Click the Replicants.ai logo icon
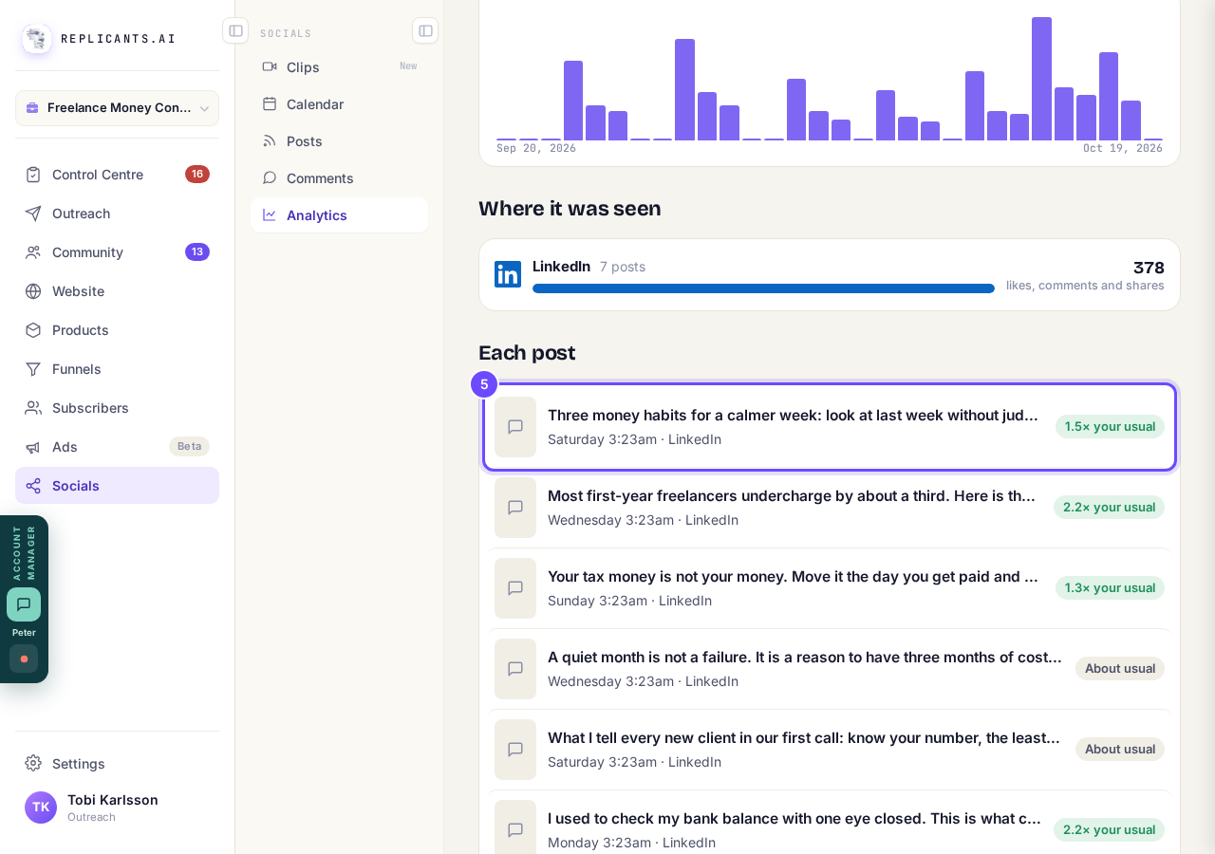 [x=37, y=39]
